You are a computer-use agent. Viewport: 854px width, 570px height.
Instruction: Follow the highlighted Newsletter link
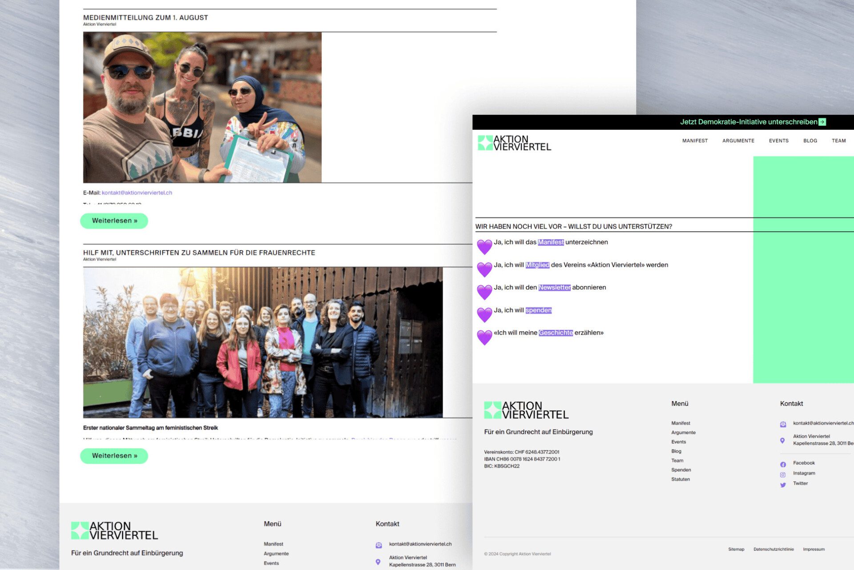coord(554,288)
